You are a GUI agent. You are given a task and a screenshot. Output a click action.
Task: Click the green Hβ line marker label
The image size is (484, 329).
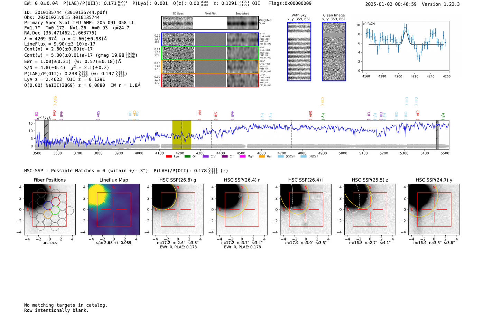(x=443, y=115)
